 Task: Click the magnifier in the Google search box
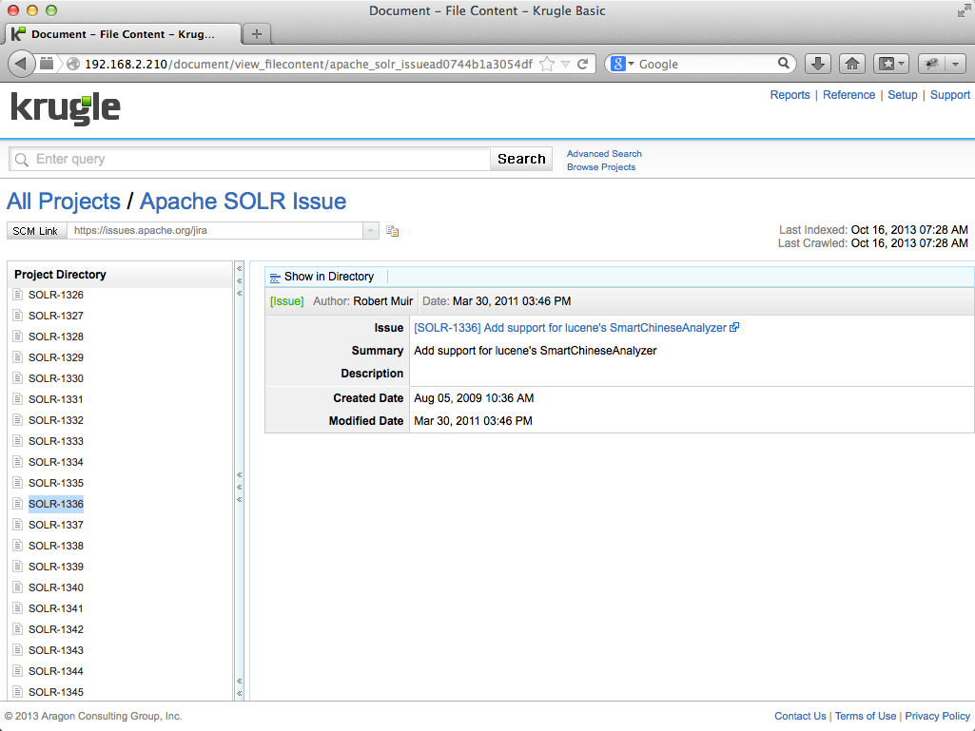pos(784,64)
